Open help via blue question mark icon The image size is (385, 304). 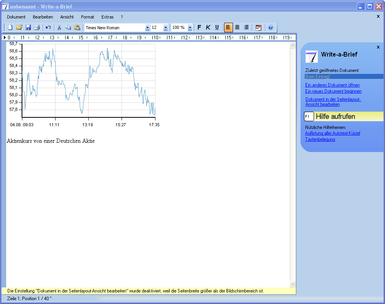tap(270, 27)
